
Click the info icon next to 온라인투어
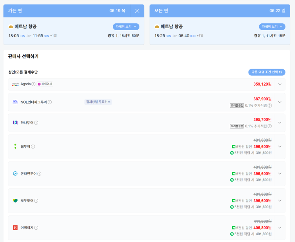click(x=39, y=173)
